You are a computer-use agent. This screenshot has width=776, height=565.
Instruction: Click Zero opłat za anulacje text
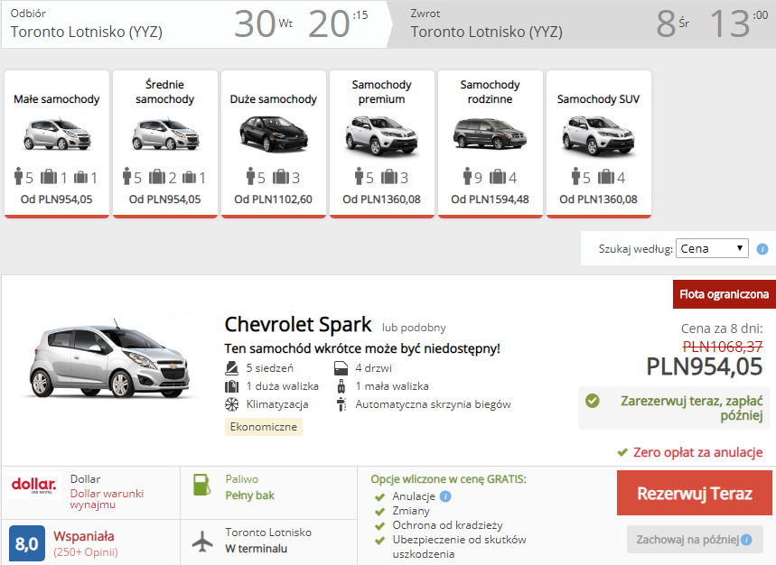697,452
